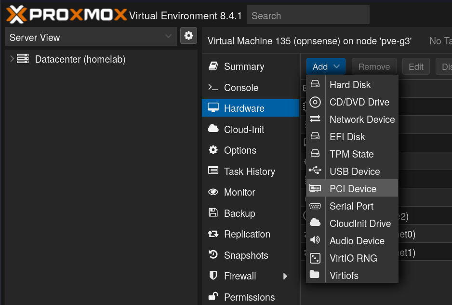Click the Audio Device speaker icon
The image size is (452, 305).
315,241
